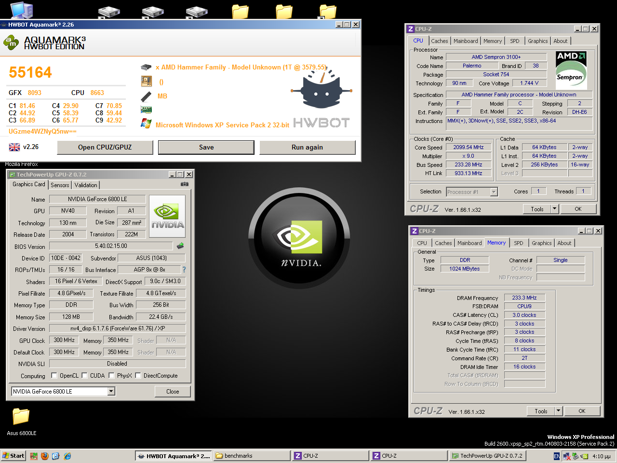This screenshot has height=463, width=617.
Task: Click the HWBOT Aquamark3 taskbar button
Action: (x=173, y=456)
